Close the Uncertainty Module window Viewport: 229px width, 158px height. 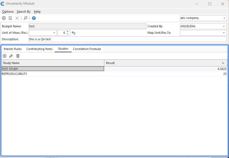[x=222, y=4]
